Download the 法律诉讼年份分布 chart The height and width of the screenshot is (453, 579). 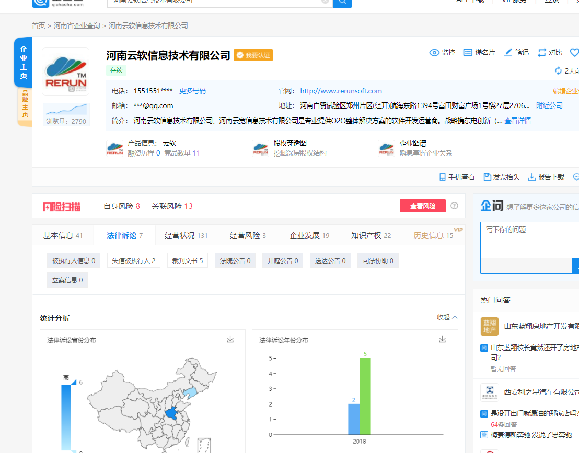pos(443,339)
